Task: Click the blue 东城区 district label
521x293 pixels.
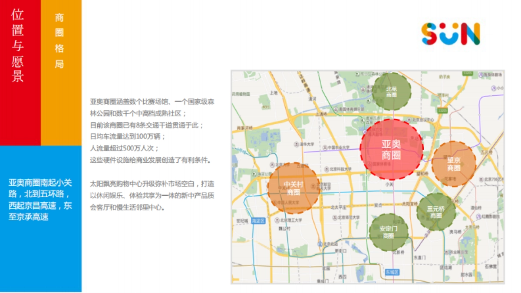Action: tap(392, 272)
